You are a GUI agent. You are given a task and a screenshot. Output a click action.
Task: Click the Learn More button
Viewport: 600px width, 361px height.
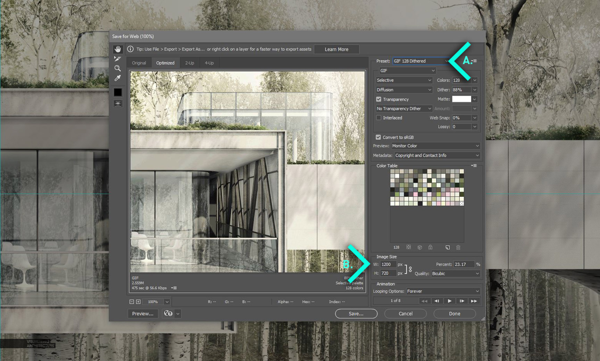[336, 49]
